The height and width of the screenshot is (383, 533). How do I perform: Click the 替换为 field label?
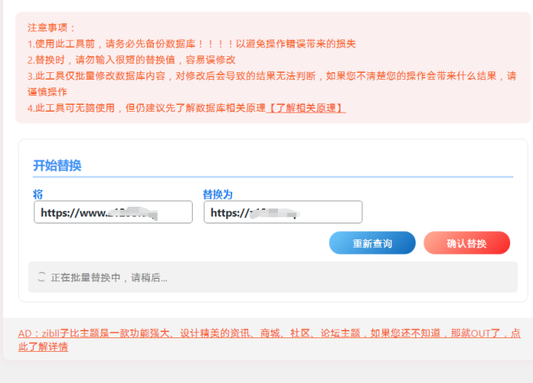(218, 195)
